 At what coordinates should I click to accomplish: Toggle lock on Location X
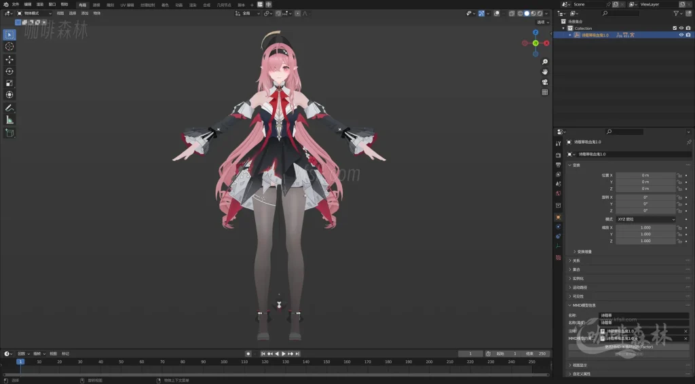[x=679, y=176]
